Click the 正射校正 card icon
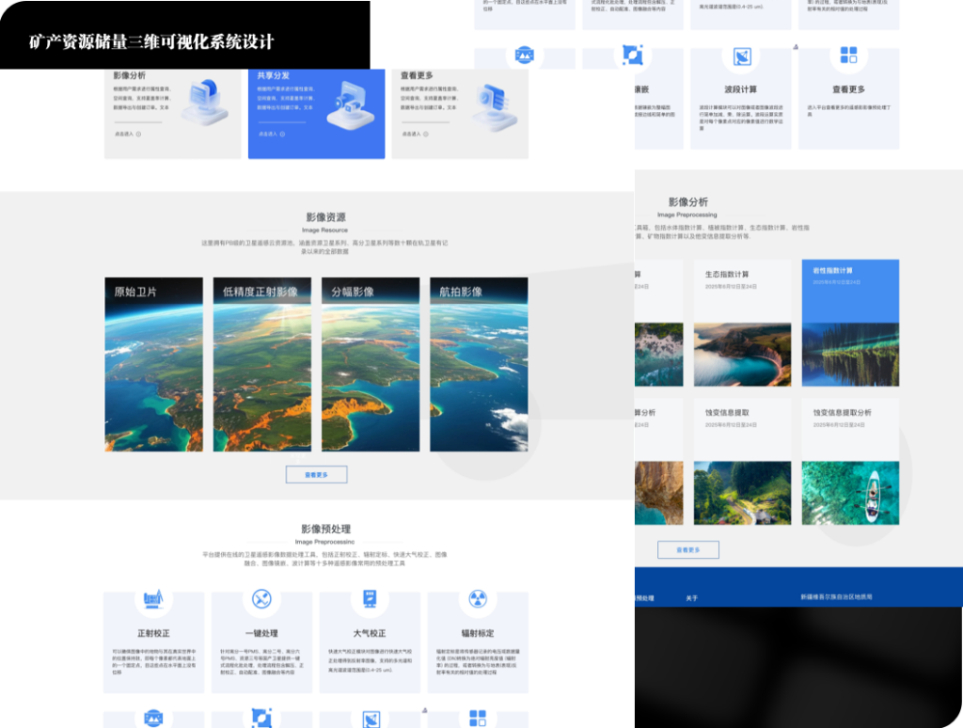Viewport: 963px width, 728px height. tap(153, 598)
